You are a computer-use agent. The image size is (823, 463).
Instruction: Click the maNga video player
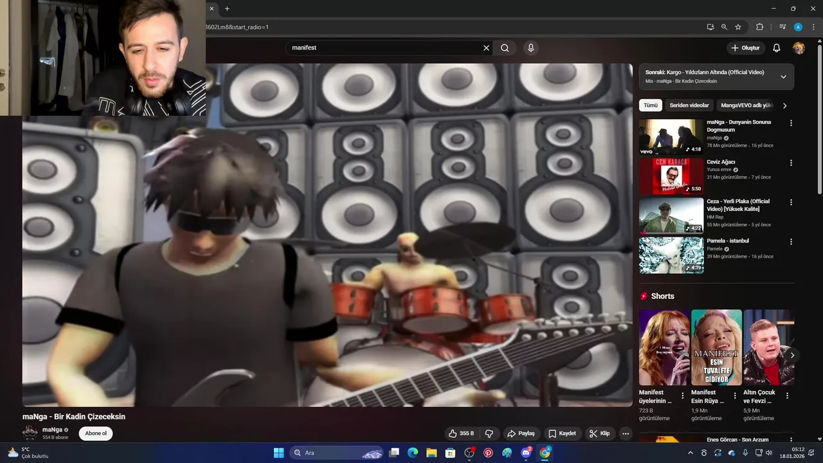click(x=327, y=235)
